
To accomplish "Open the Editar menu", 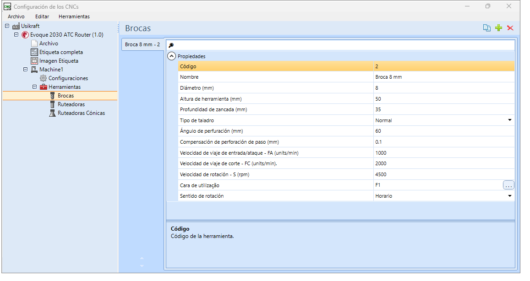I will click(x=42, y=16).
